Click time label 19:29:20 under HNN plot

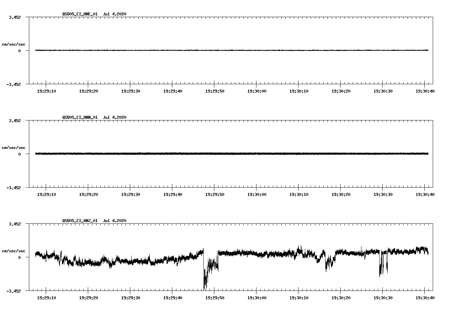point(89,194)
